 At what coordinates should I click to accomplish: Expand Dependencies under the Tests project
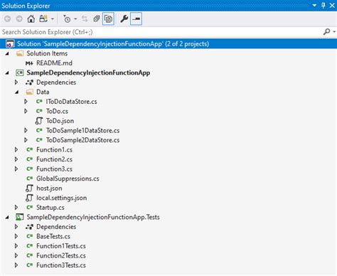[16, 227]
